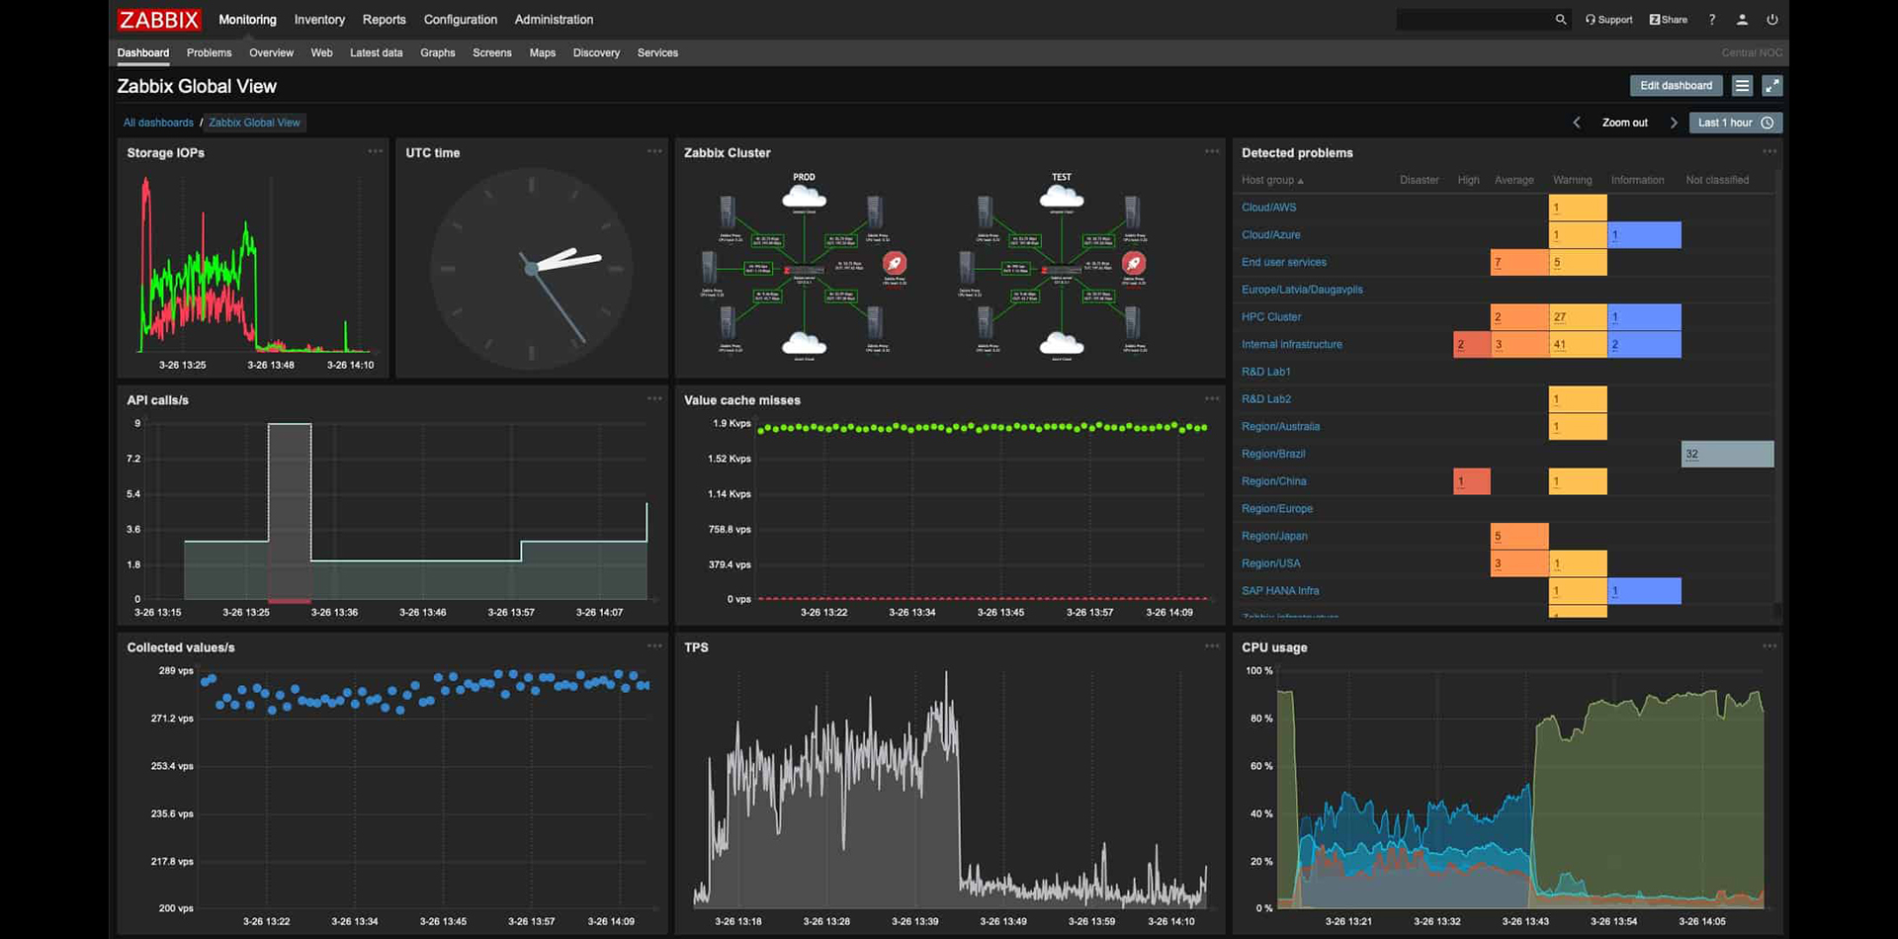
Task: Click the Share icon in header
Action: [x=1668, y=20]
